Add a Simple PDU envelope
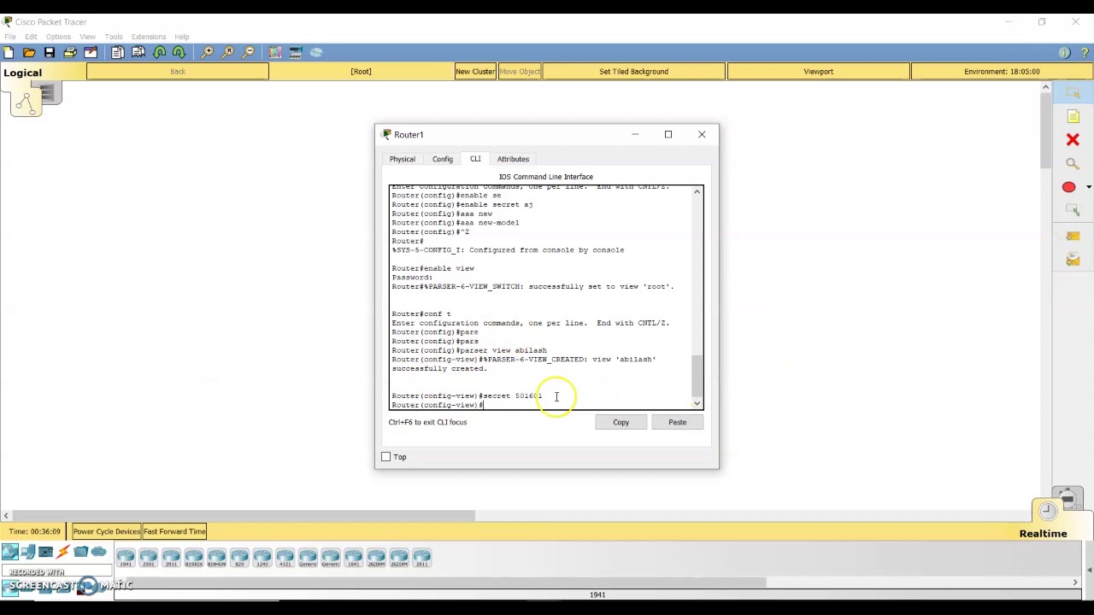The image size is (1094, 615). tap(1073, 236)
